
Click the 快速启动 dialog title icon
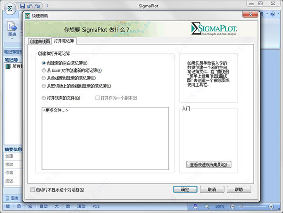pos(27,16)
